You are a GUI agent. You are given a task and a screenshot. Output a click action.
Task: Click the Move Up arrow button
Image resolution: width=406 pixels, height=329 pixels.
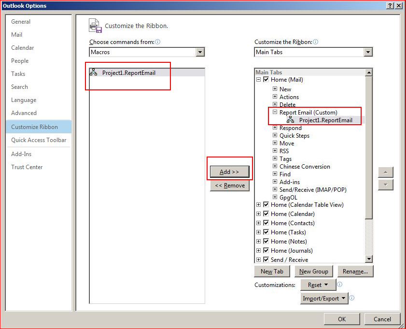[x=386, y=172]
